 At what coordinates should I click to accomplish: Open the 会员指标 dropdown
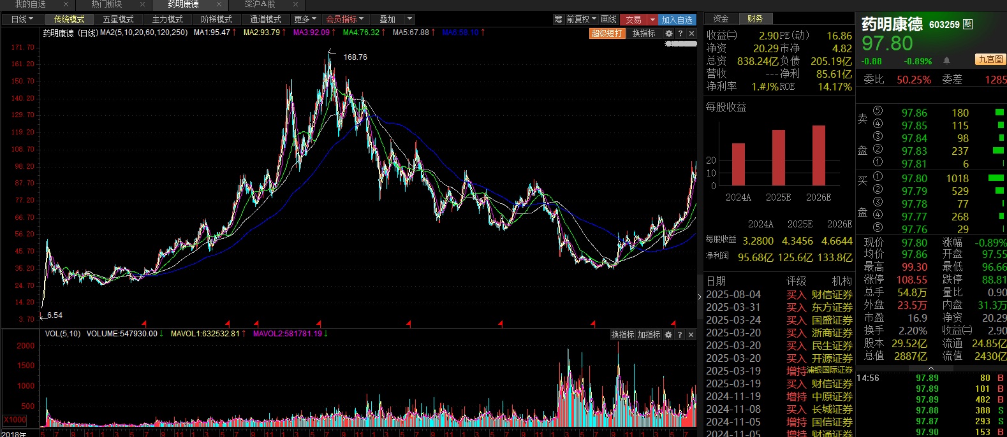pos(345,20)
